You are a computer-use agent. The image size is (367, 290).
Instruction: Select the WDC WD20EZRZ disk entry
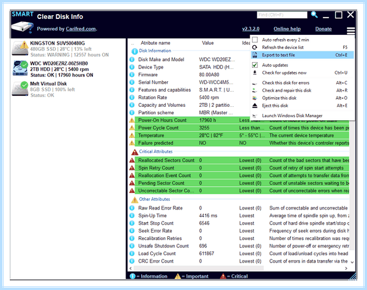click(x=68, y=69)
